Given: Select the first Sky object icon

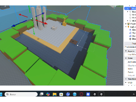Looking at the screenshot, I should [130, 33].
